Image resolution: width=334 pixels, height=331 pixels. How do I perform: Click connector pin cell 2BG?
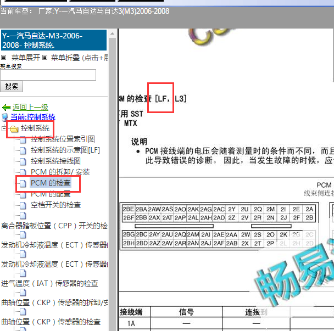point(129,234)
